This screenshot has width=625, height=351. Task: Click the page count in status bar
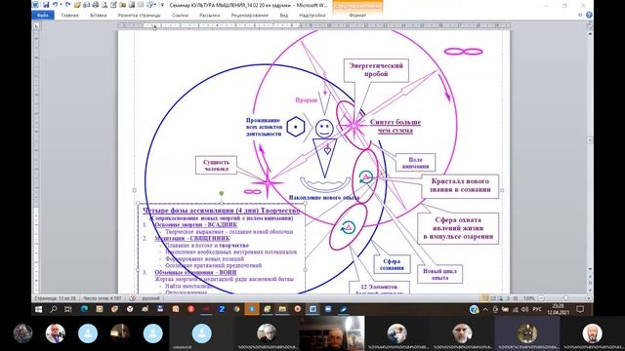[55, 298]
